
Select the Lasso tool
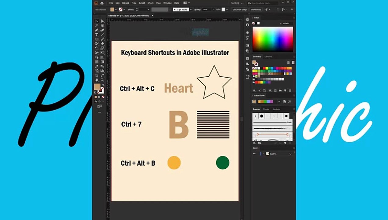tap(102, 26)
